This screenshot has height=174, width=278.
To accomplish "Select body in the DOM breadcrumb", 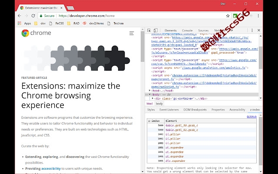I will click(x=159, y=104).
